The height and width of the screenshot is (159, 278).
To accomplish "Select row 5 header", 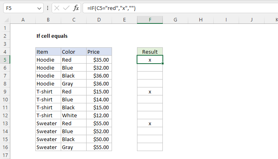I will tap(5, 60).
